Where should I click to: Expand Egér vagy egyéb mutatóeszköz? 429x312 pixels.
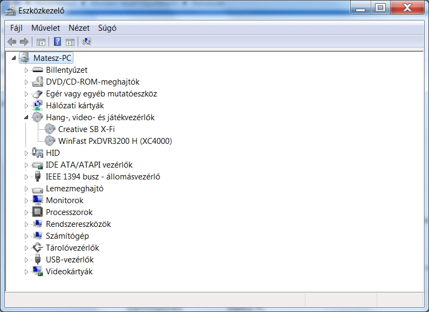26,94
